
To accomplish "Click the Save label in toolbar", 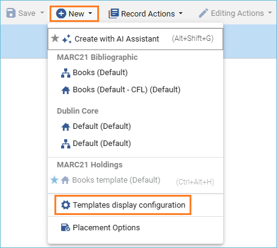I will click(x=27, y=13).
